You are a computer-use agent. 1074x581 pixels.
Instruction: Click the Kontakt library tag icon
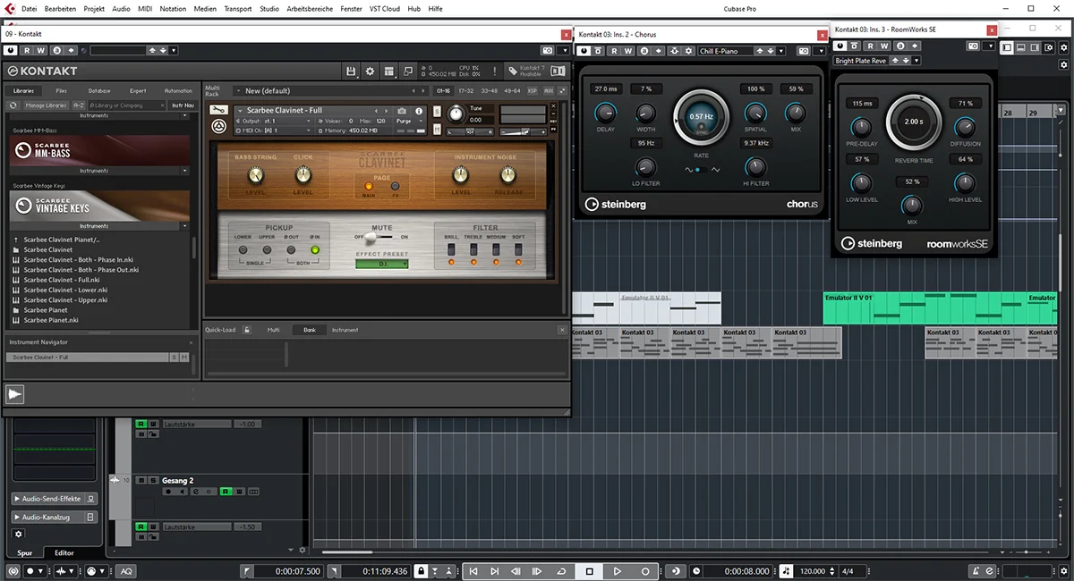pos(512,71)
